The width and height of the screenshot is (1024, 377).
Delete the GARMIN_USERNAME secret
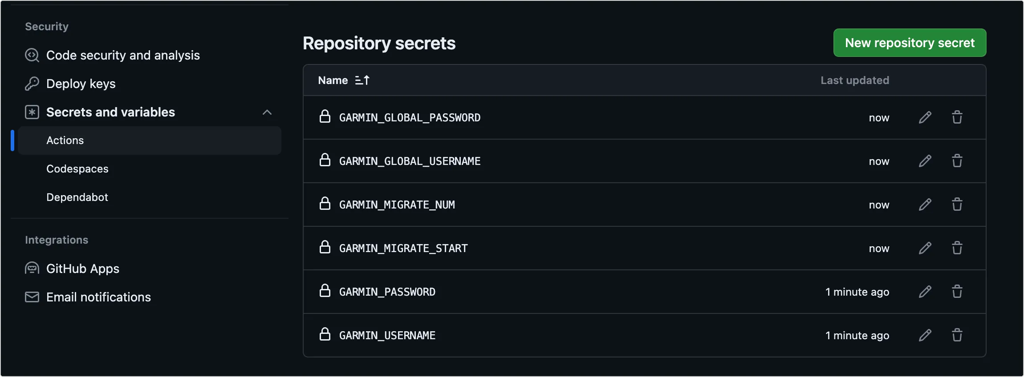[957, 335]
